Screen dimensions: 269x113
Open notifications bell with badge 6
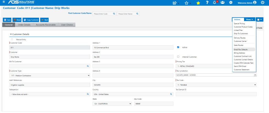pyautogui.click(x=215, y=3)
